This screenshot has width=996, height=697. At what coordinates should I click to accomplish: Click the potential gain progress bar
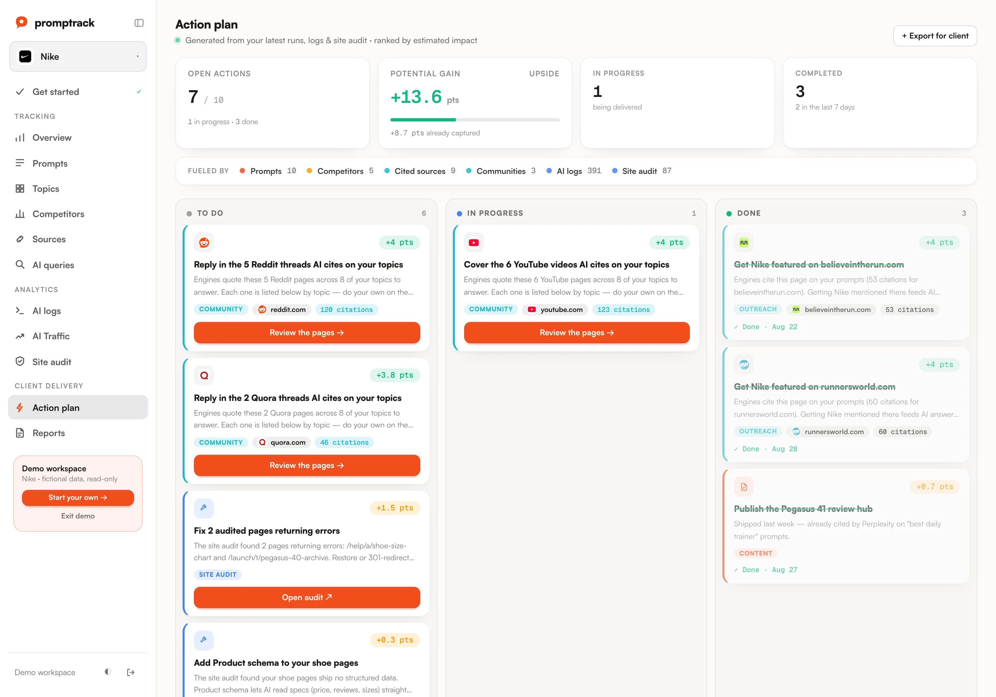[474, 120]
